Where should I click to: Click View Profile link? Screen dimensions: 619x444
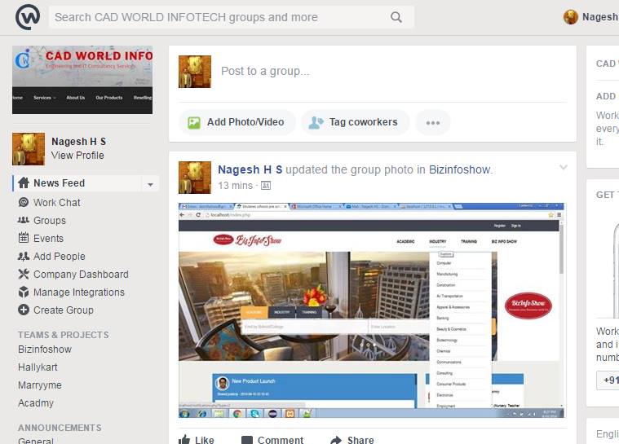[77, 155]
